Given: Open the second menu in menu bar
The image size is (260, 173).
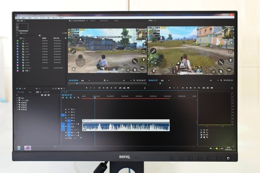Looking at the screenshot, I should [24, 18].
